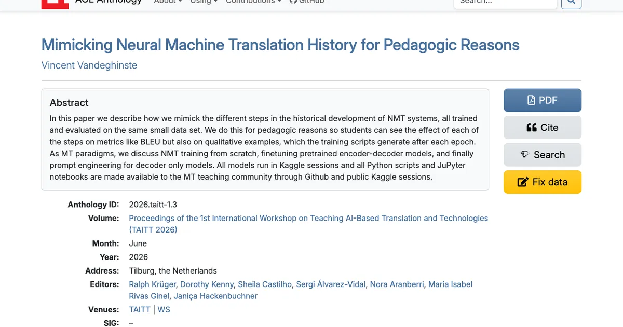Open editor María Isabel Rivas Ginel's page
Image resolution: width=623 pixels, height=327 pixels.
tap(301, 290)
